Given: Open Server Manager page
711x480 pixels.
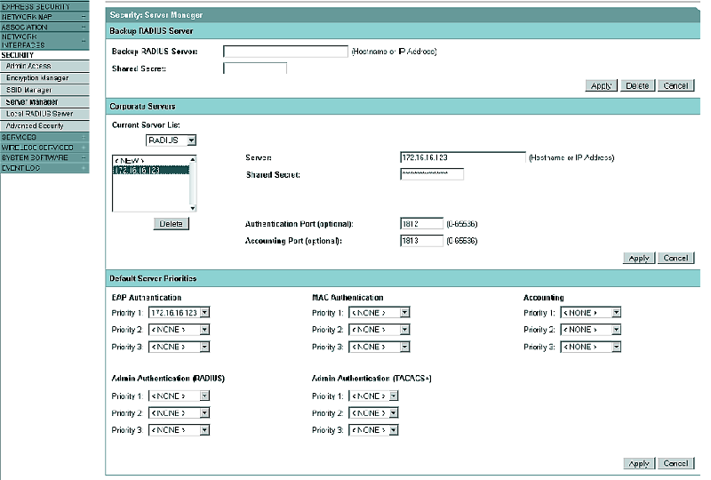Looking at the screenshot, I should coord(44,102).
